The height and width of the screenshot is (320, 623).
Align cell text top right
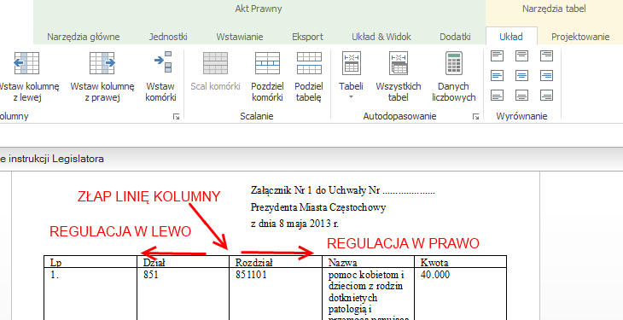point(547,55)
